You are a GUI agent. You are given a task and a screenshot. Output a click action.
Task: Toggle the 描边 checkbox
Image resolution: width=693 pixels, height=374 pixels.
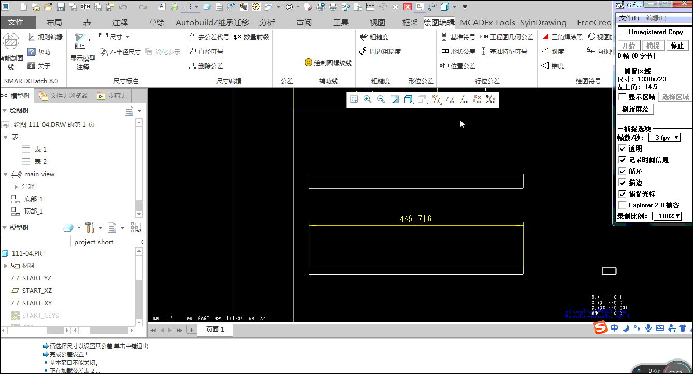(x=622, y=183)
